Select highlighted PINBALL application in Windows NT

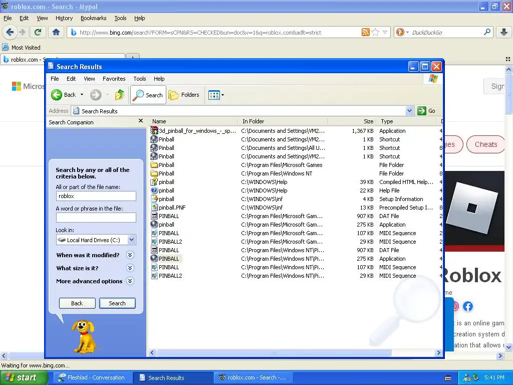168,259
